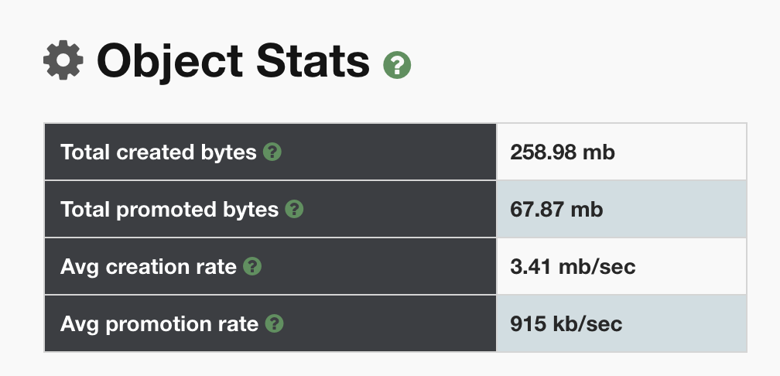The image size is (780, 376).
Task: Click the Avg creation rate label
Action: (149, 267)
